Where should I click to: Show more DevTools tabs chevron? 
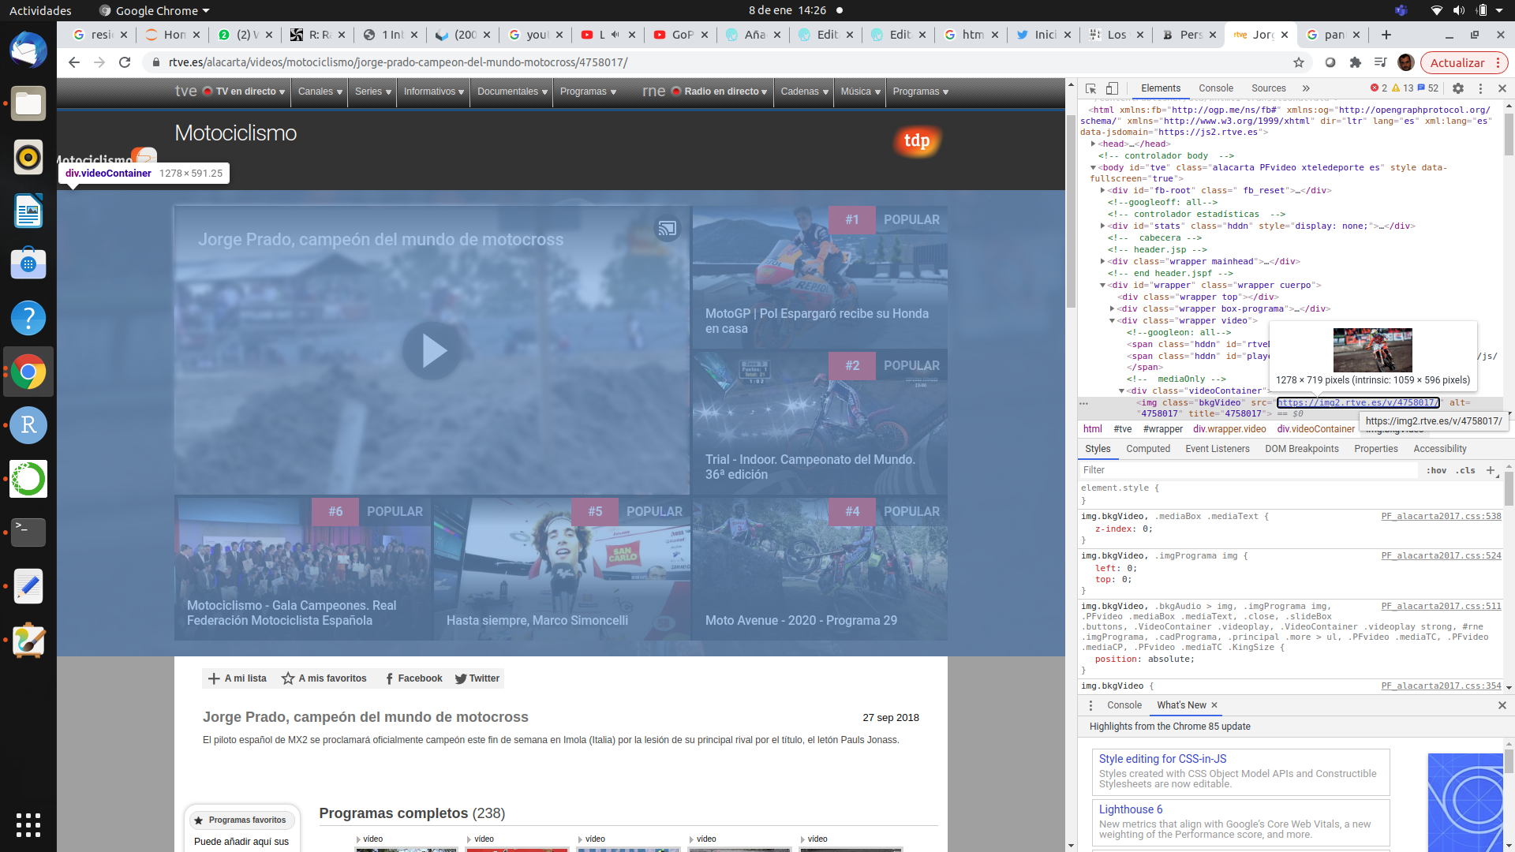pos(1306,88)
